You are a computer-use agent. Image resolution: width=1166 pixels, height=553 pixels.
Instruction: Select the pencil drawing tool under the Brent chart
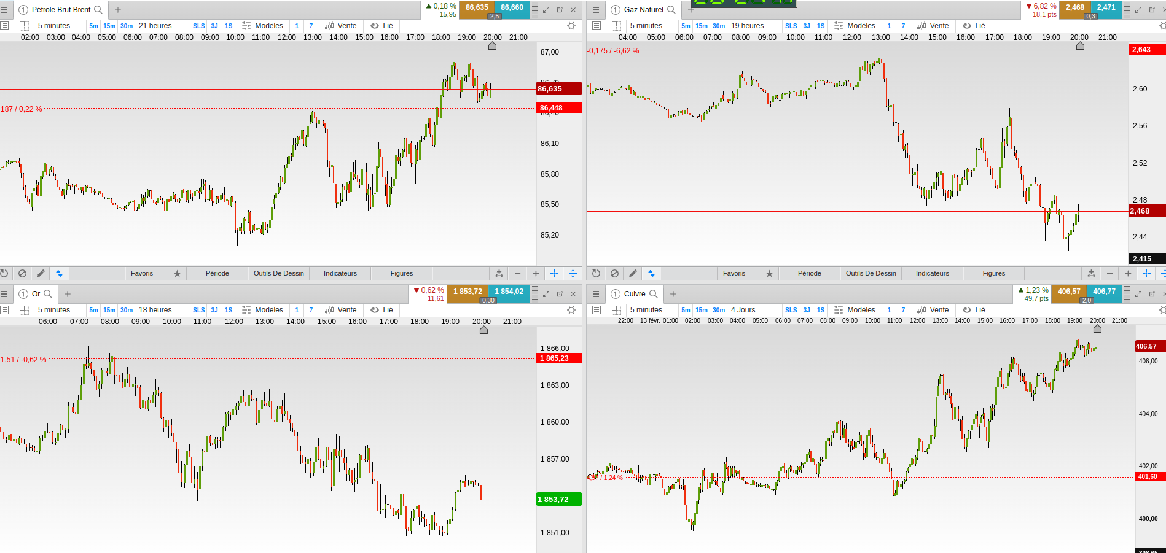pyautogui.click(x=41, y=274)
